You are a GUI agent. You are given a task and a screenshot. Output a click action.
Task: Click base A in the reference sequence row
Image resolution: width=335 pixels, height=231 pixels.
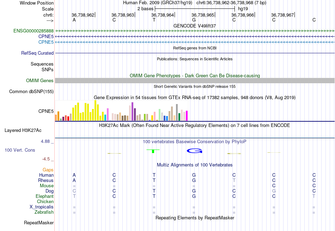point(74,20)
